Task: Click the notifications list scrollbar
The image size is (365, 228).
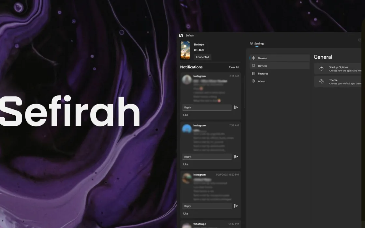Action: pos(244,92)
